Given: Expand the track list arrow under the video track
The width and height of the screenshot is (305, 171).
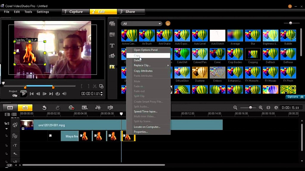Looking at the screenshot, I should tap(7, 129).
